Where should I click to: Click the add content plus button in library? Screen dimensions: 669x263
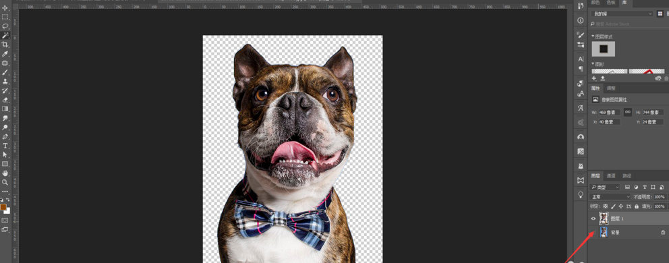tap(594, 78)
